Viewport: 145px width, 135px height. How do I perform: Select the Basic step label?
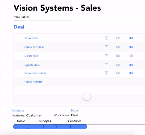[21, 121]
